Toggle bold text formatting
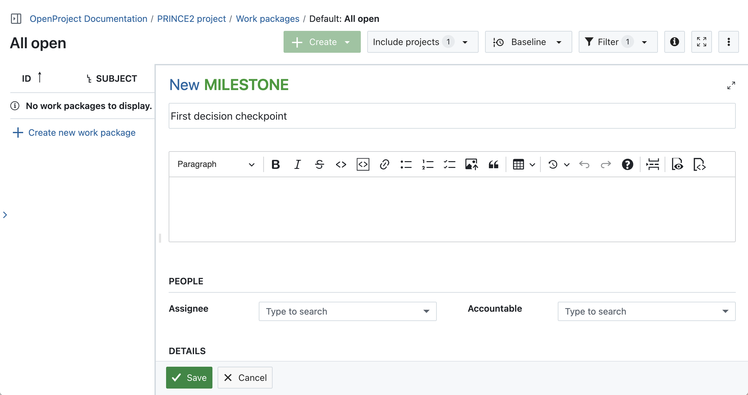Screen dimensions: 748x395 coord(275,164)
